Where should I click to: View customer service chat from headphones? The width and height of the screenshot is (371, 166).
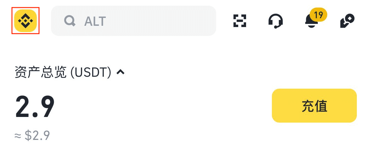275,21
